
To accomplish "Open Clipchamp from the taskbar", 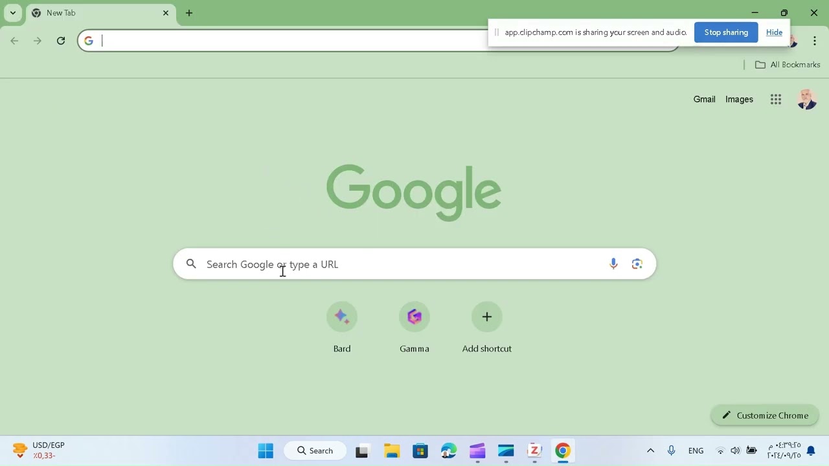I will click(x=477, y=450).
